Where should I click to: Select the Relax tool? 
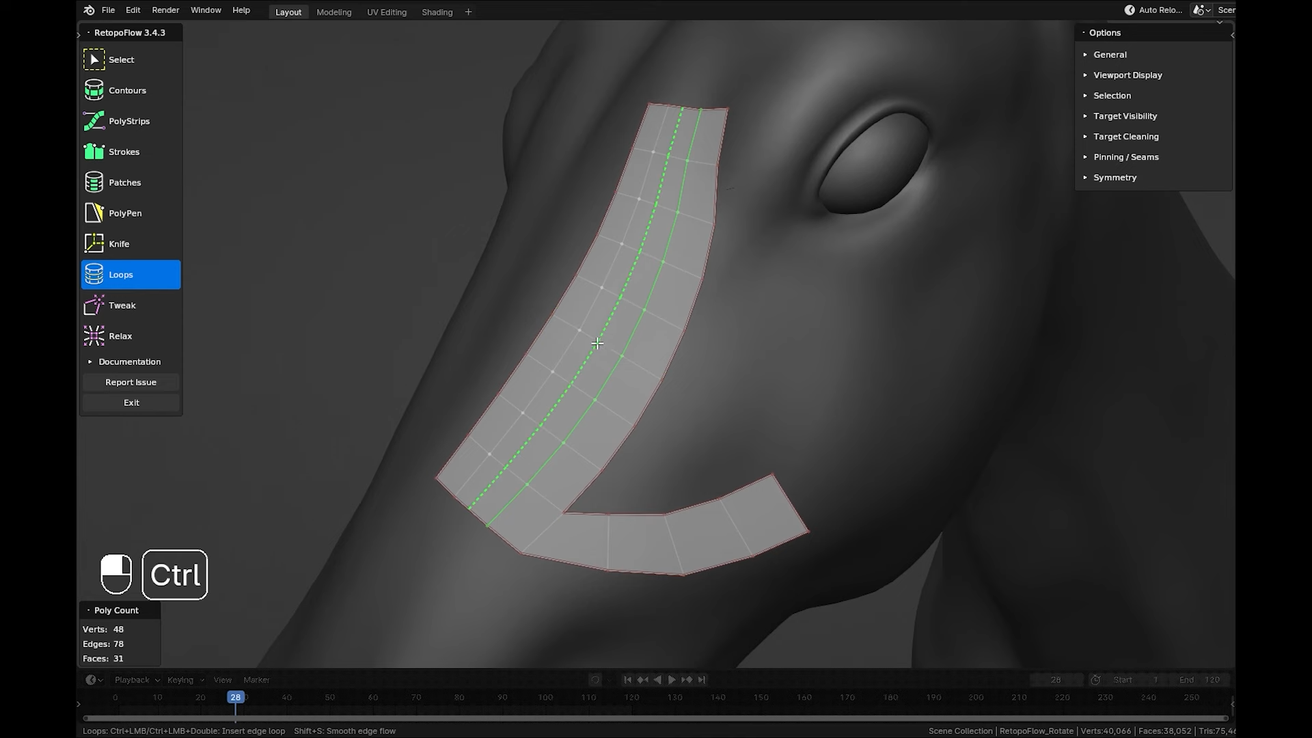(128, 336)
